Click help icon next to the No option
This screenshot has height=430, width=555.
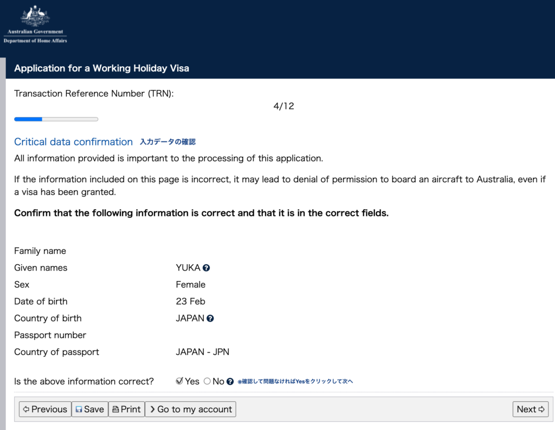pos(230,382)
